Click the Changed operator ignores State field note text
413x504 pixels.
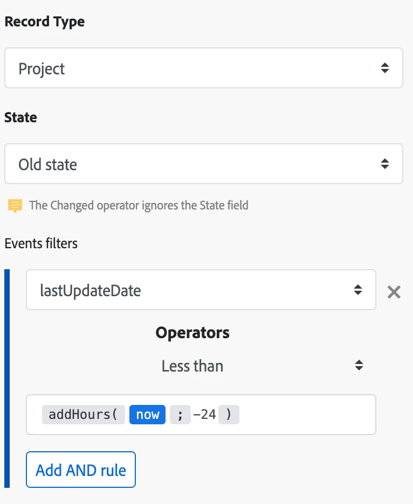coord(139,205)
